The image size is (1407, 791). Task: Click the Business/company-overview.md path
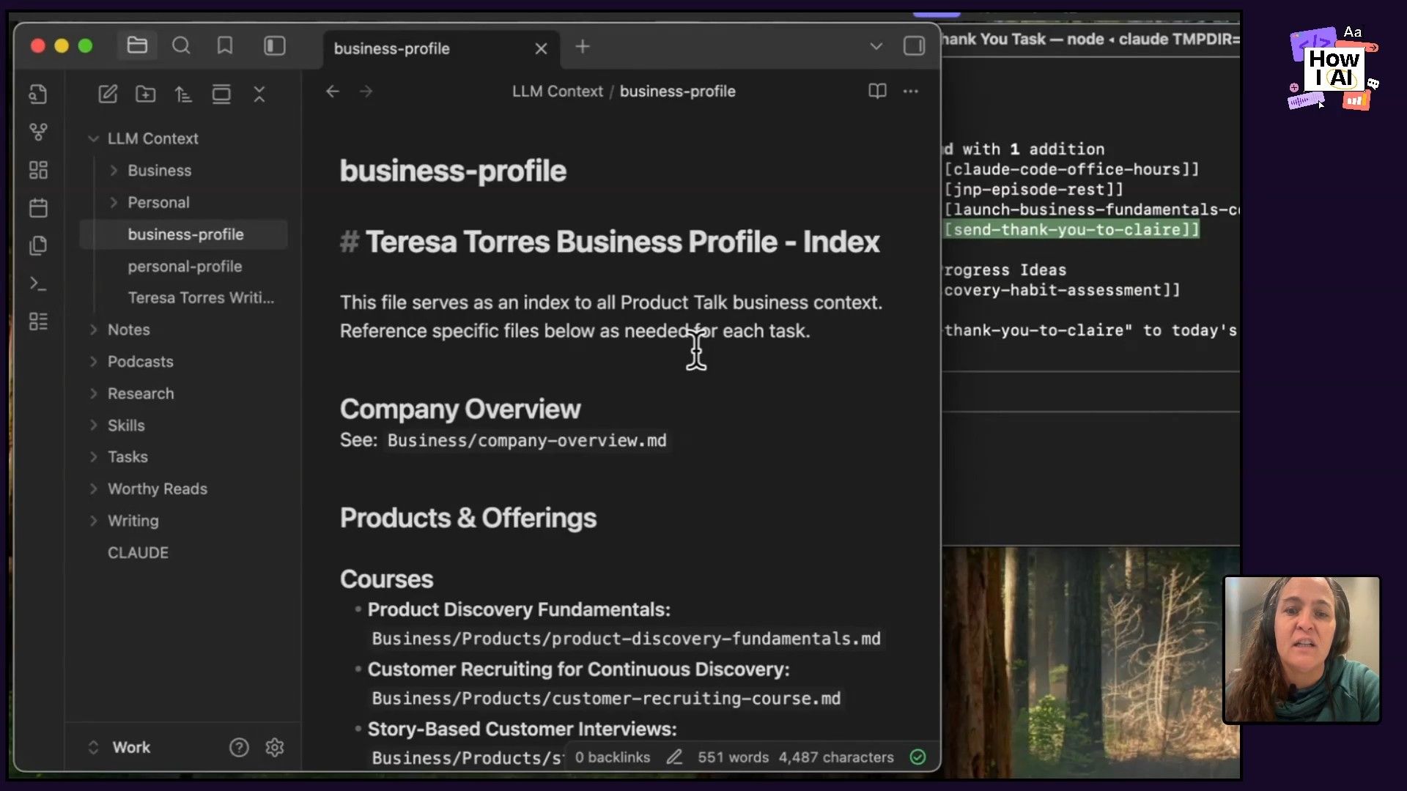click(527, 441)
